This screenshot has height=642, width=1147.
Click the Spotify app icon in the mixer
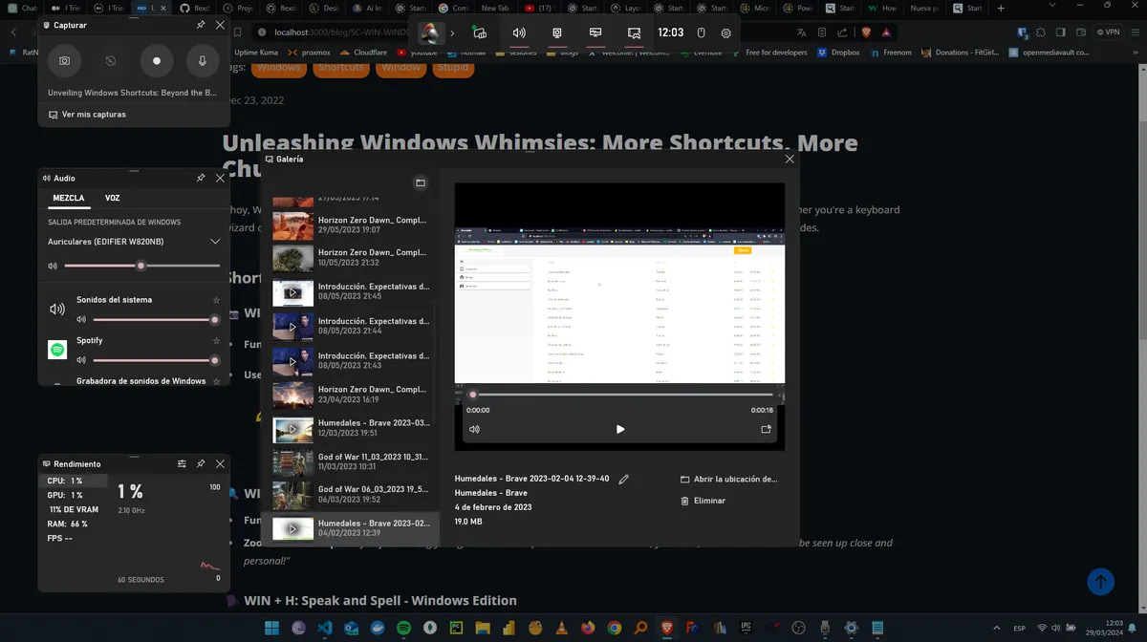tap(57, 350)
